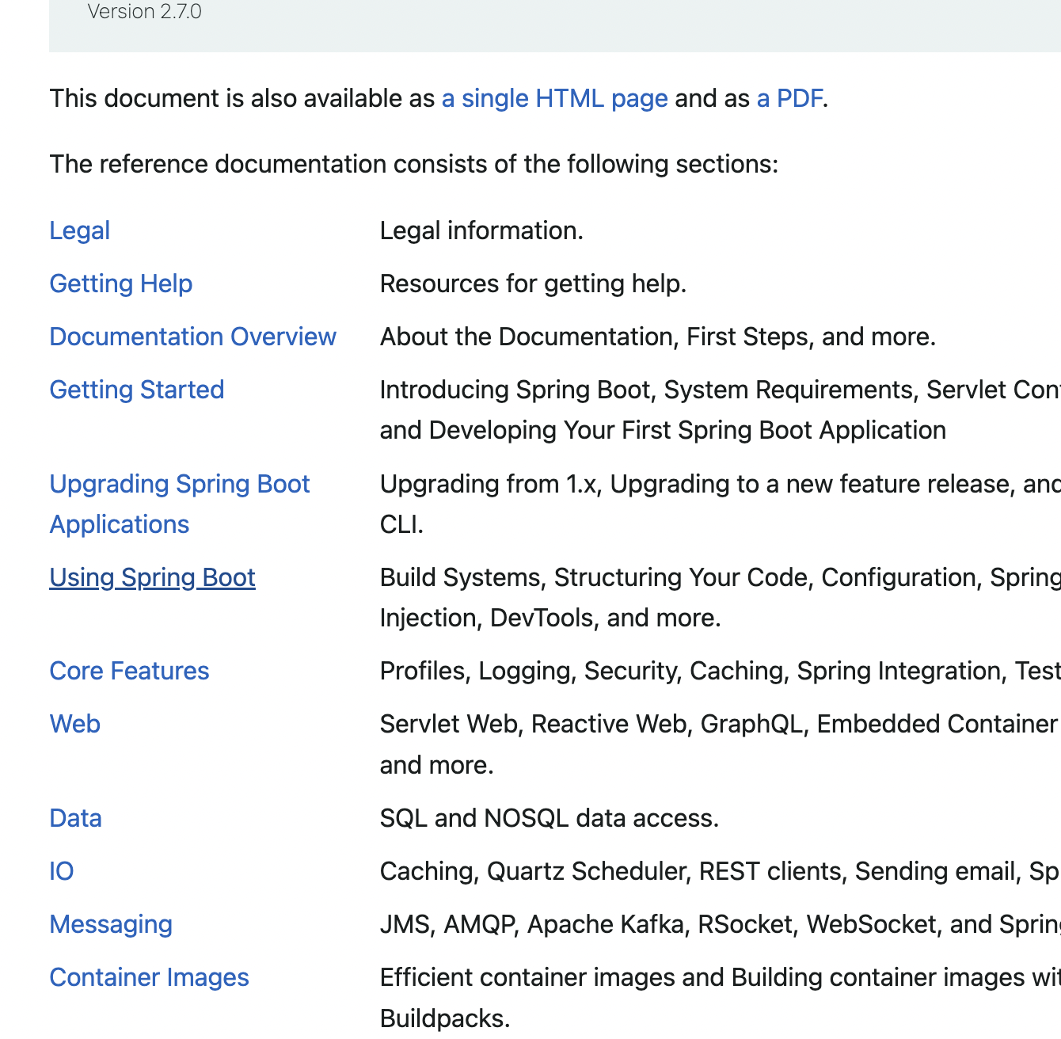Click 'Upgrading from 1.x' description text
This screenshot has height=1039, width=1061.
720,504
